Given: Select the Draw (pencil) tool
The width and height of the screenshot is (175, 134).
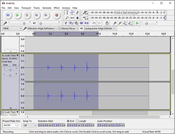Looking at the screenshot, I should [x=77, y=13].
